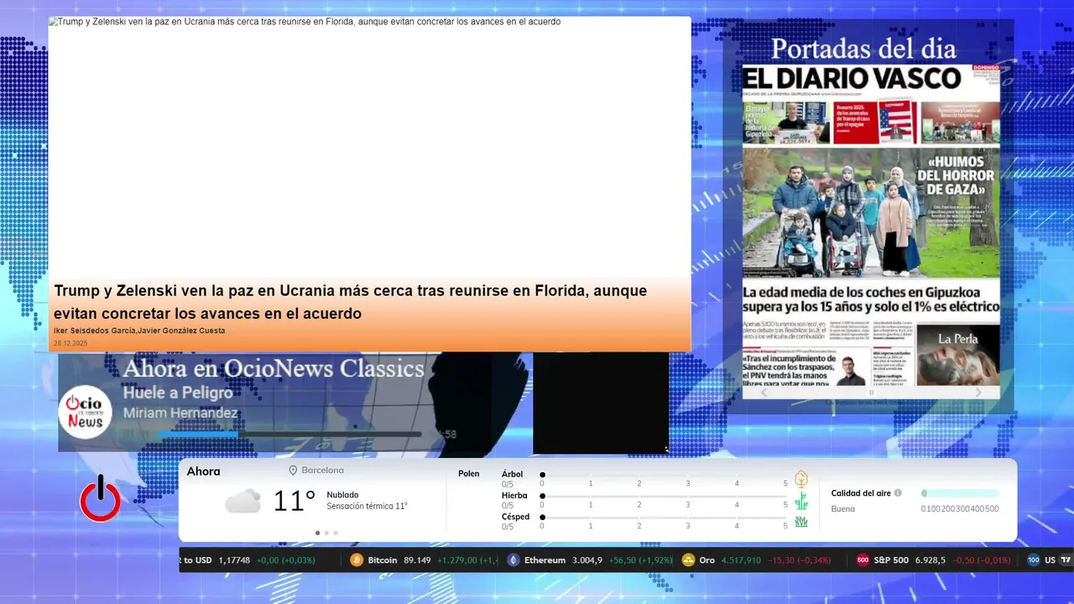
Task: Go to next front page with right arrow
Action: 978,392
